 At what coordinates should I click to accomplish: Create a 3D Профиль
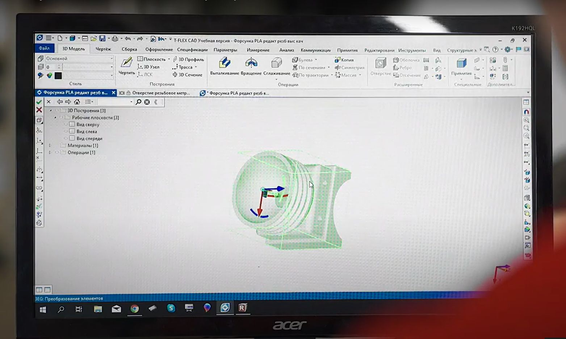coord(188,59)
